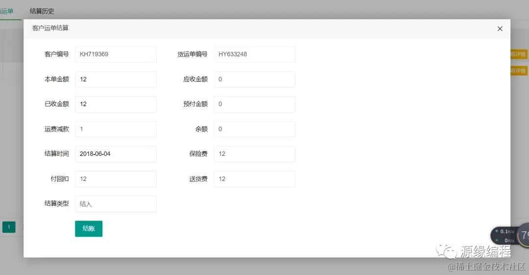529x275 pixels.
Task: Select the 预付金额 input field
Action: (254, 104)
